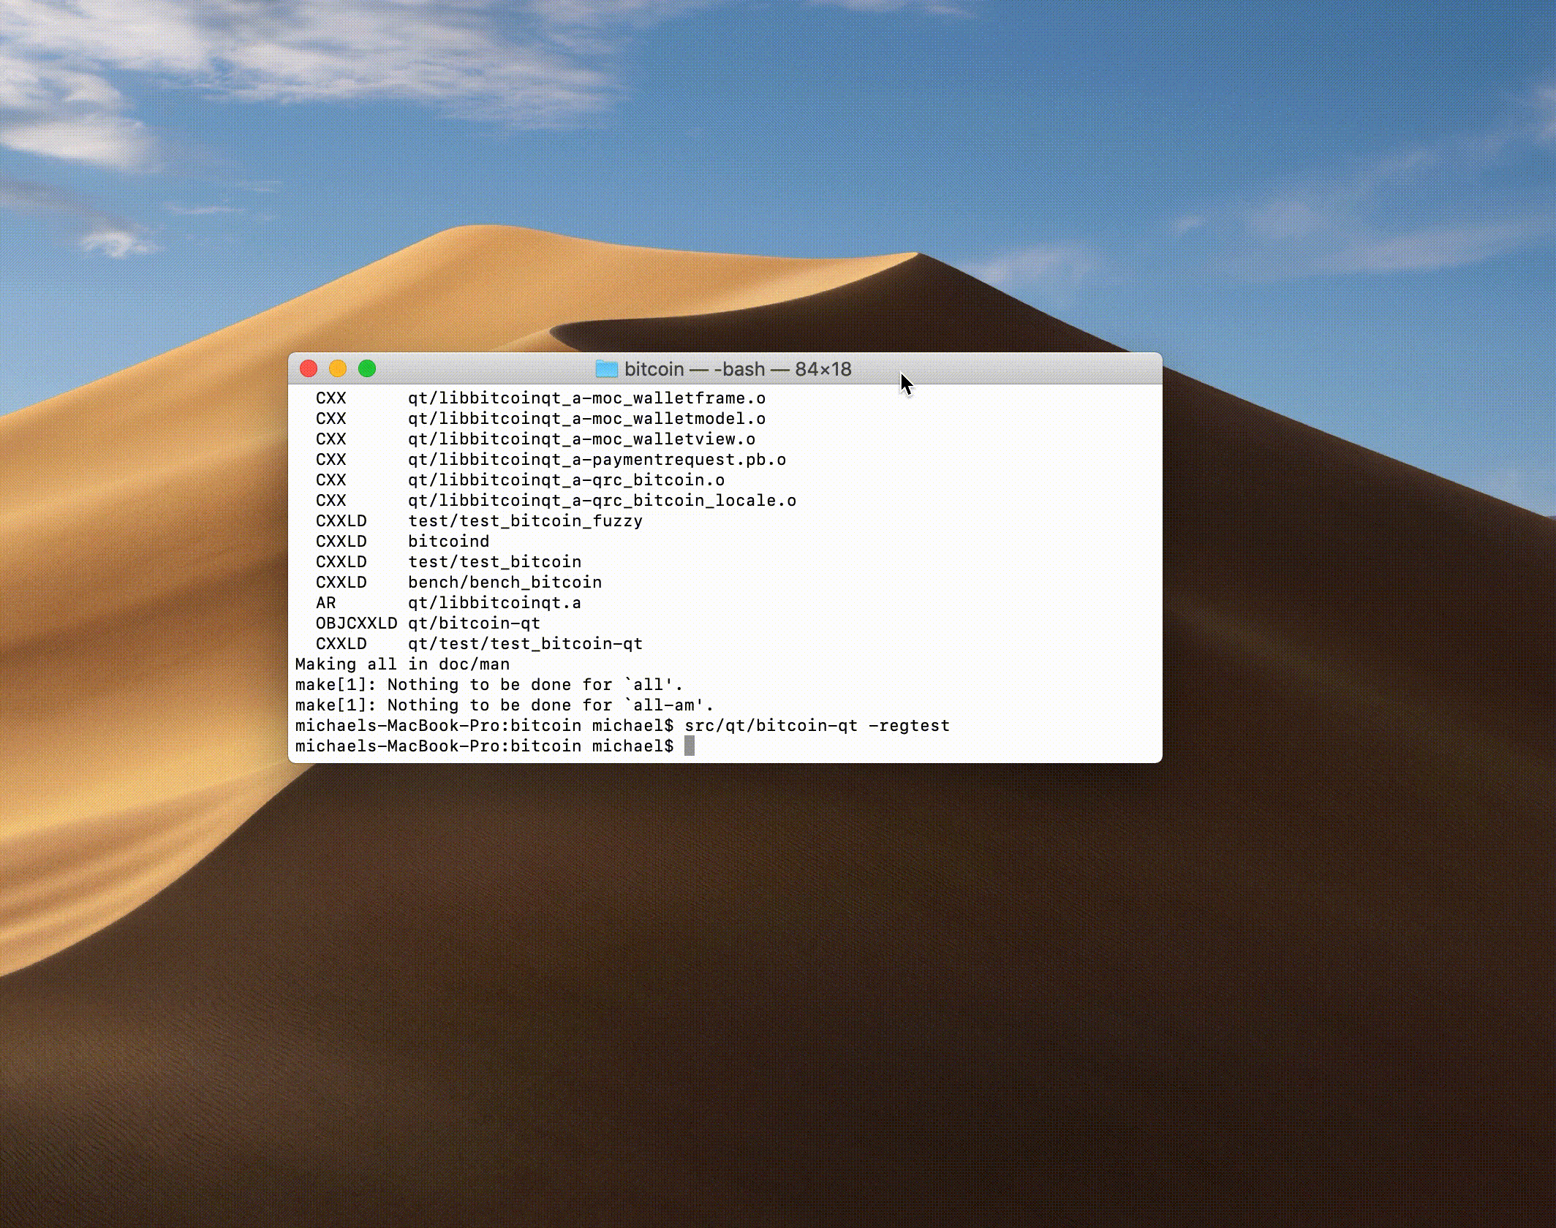Click the 'qt/libbitcoinqt.a' archive line
Image resolution: width=1556 pixels, height=1228 pixels.
pyautogui.click(x=494, y=602)
